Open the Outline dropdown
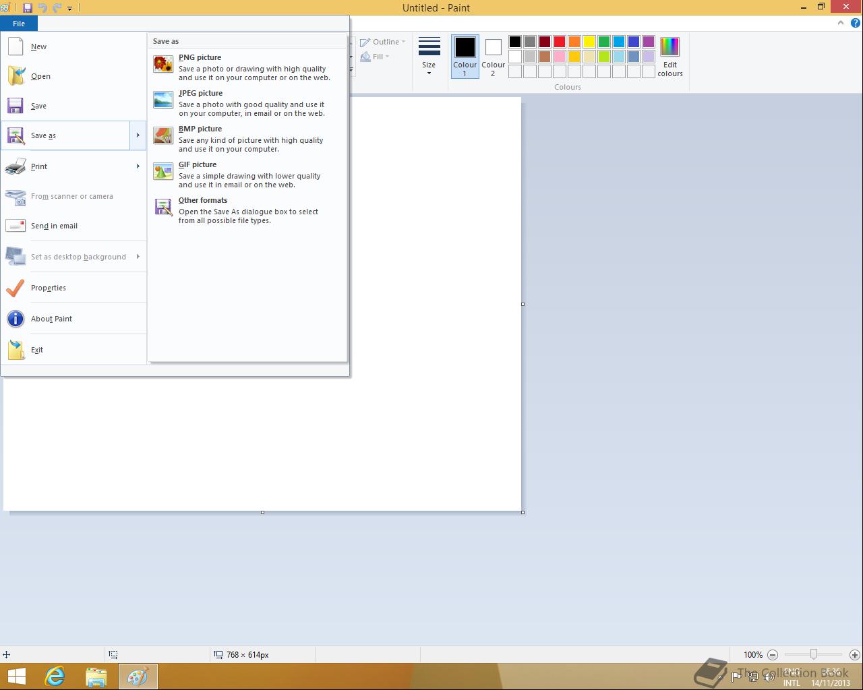The width and height of the screenshot is (863, 690). (383, 42)
